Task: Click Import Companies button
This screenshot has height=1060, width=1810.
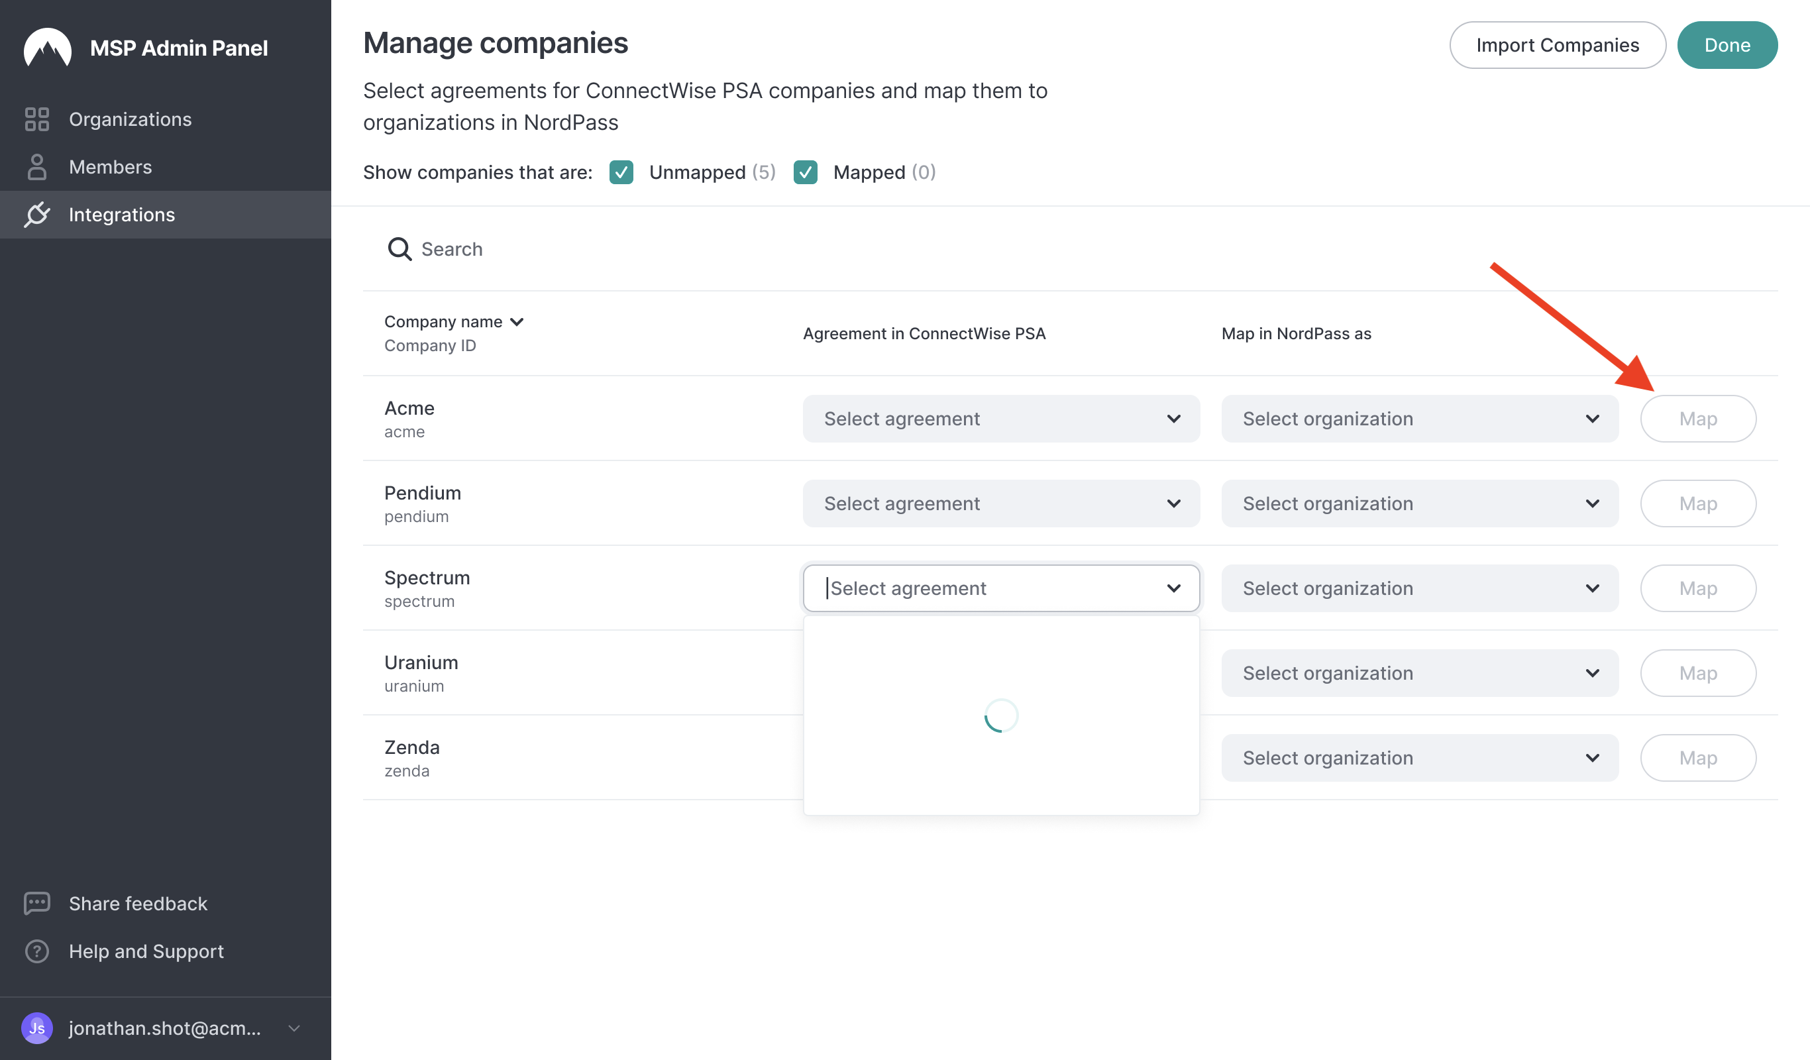Action: [1557, 45]
